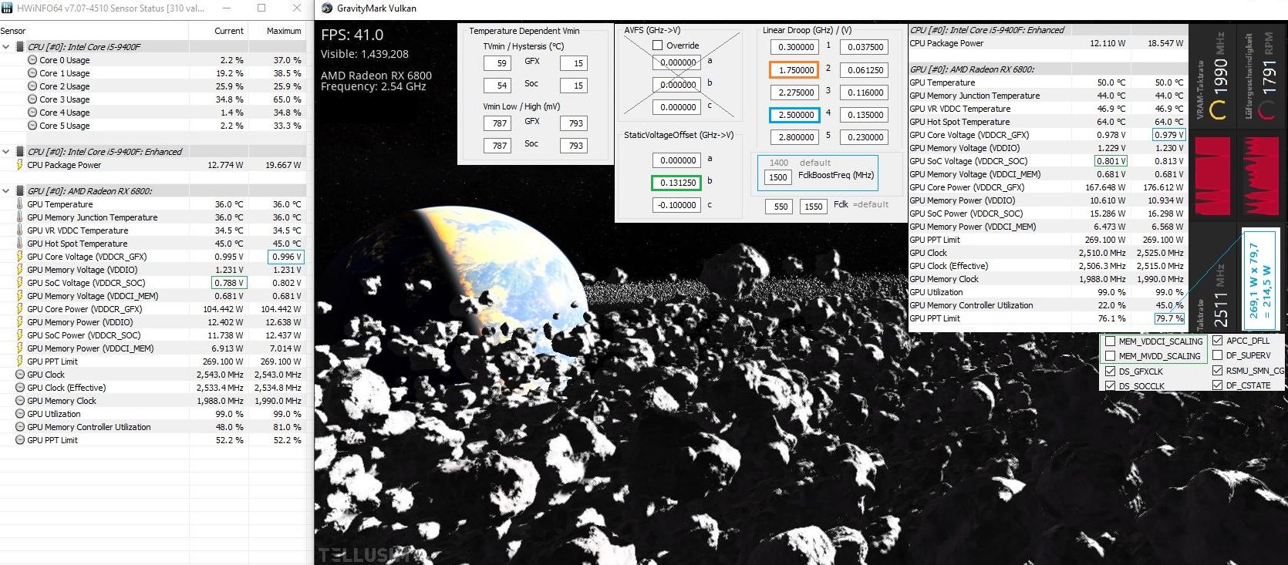Click the thermometer icon of GPU Memory Junction Temperature in HWiNFO

[x=20, y=217]
